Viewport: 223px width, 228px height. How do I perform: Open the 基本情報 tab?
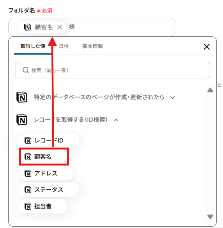pyautogui.click(x=93, y=46)
